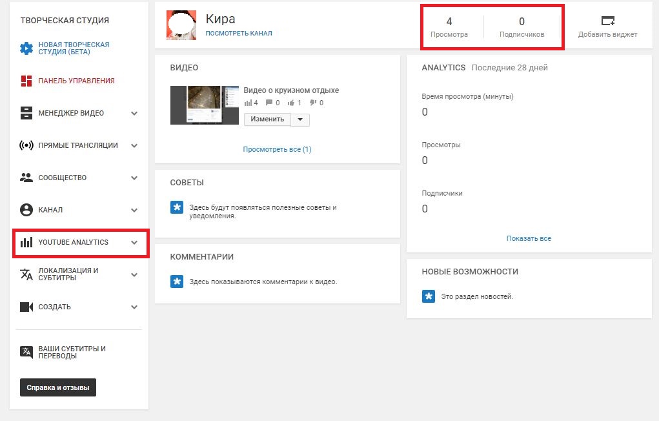Expand the Менеджер видео section chevron
The image size is (659, 421).
pyautogui.click(x=134, y=114)
